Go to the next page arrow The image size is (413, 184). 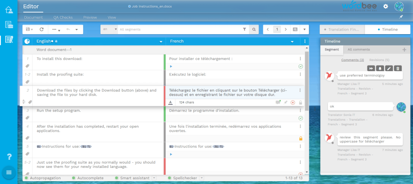(286, 29)
